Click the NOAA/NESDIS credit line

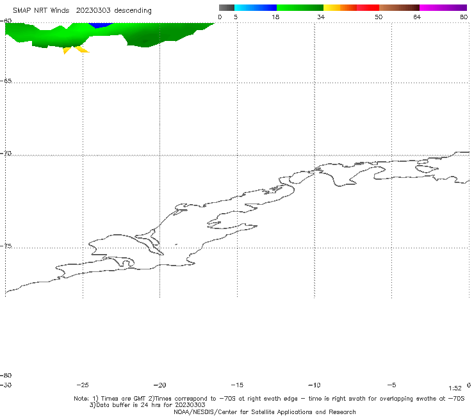pos(265,412)
